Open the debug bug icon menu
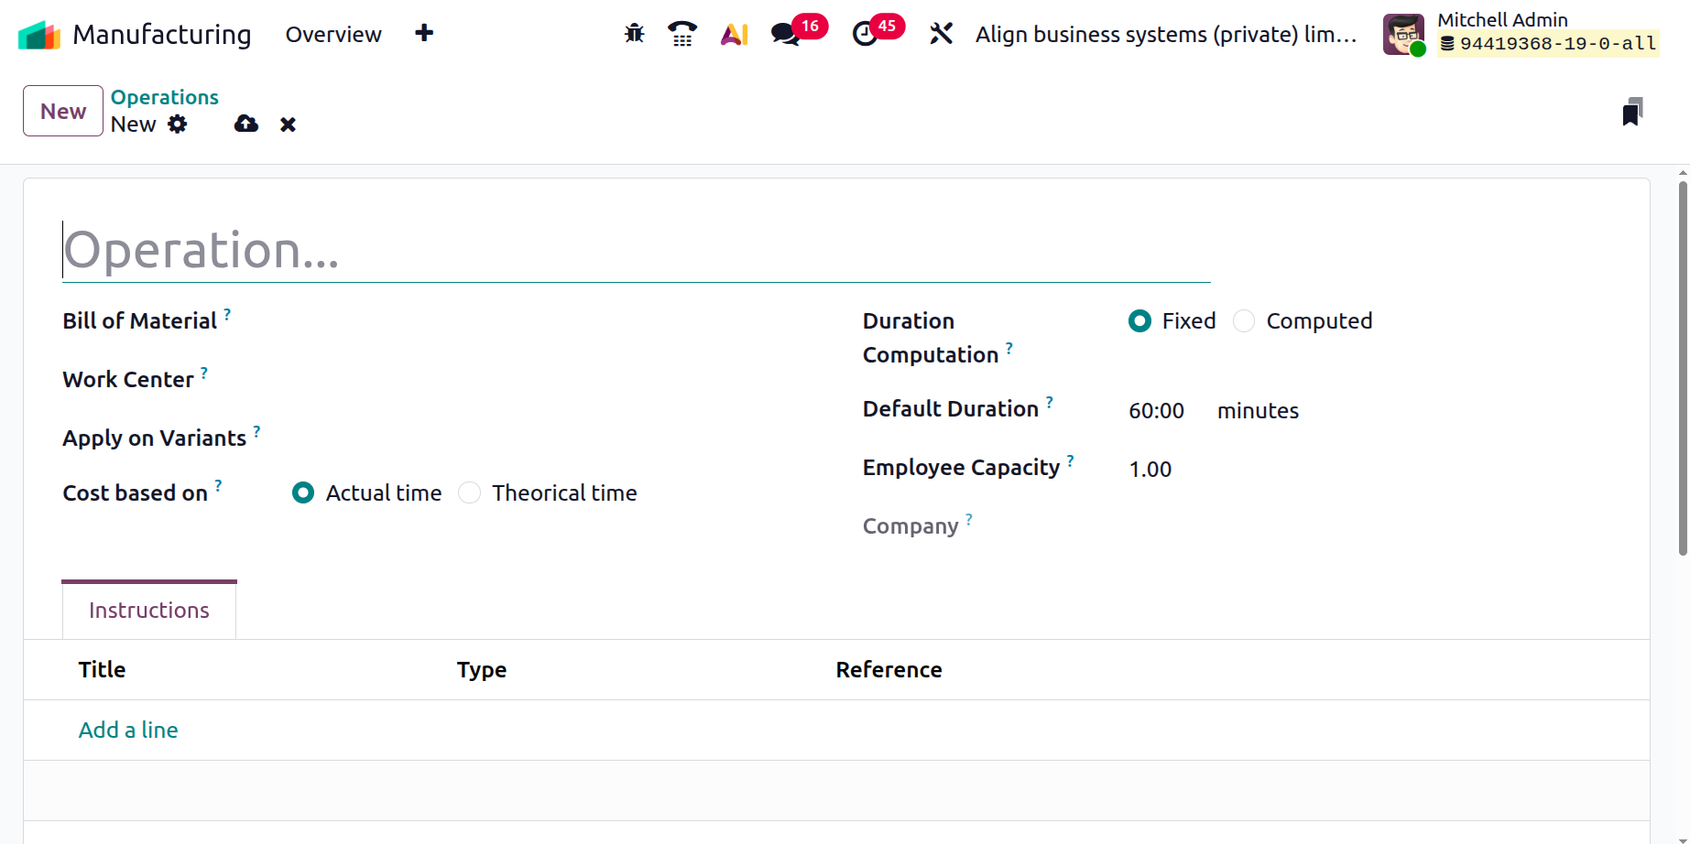This screenshot has width=1690, height=844. [634, 35]
